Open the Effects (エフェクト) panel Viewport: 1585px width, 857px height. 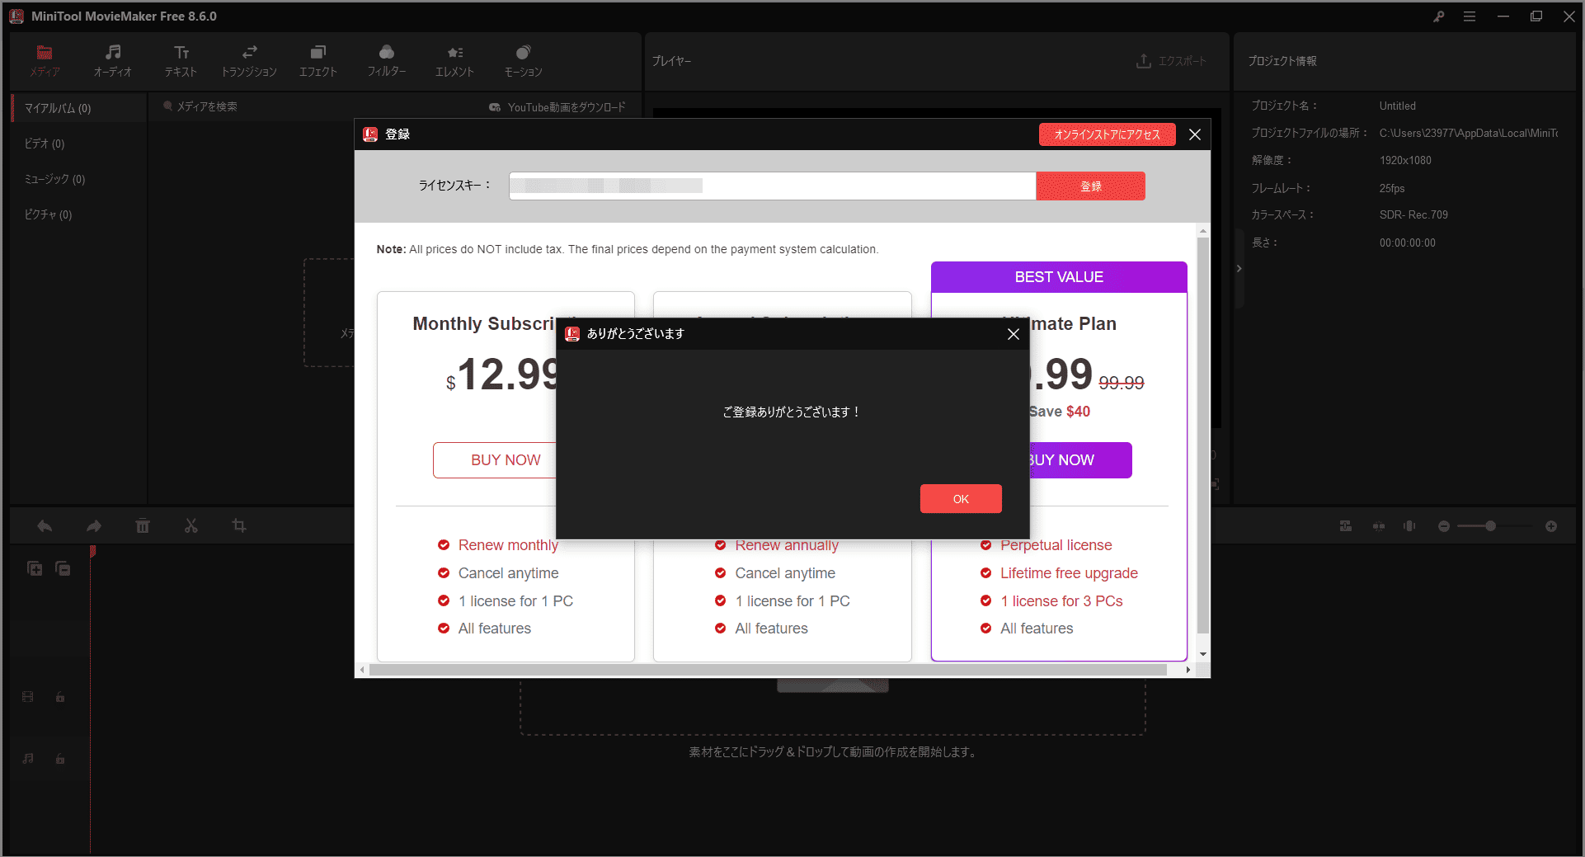coord(318,59)
